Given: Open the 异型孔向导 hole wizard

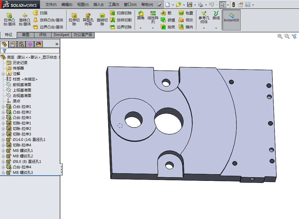Looking at the screenshot, I should (88, 20).
